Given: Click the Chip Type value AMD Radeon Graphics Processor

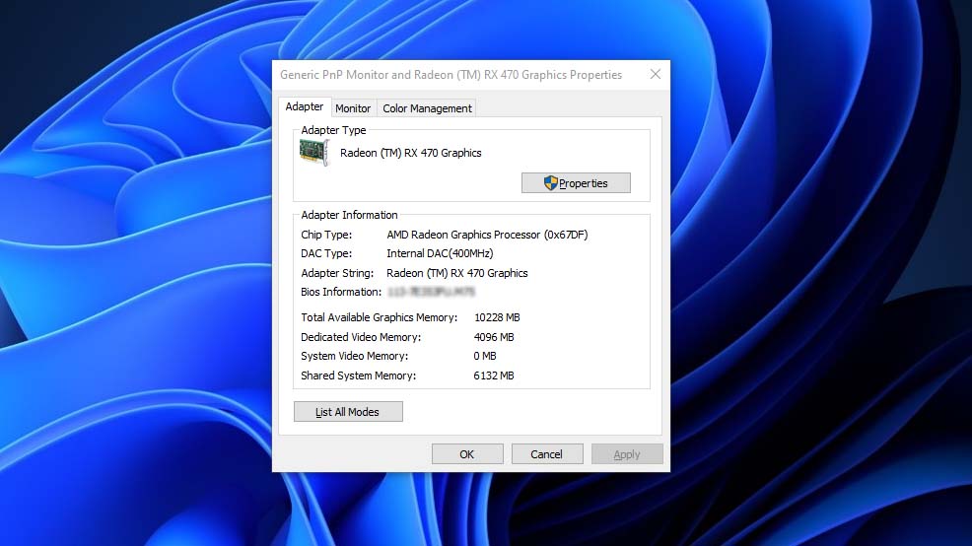Looking at the screenshot, I should click(487, 235).
